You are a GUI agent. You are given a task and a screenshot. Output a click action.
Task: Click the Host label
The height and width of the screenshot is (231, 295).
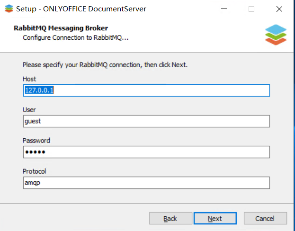pos(29,79)
